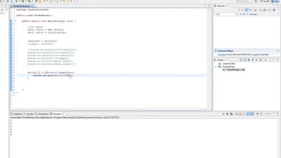This screenshot has height=158, width=281.
Task: Click Pin Console icon
Action: [x=257, y=114]
